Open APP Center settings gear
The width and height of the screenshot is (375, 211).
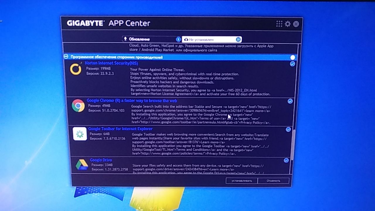coord(288,24)
